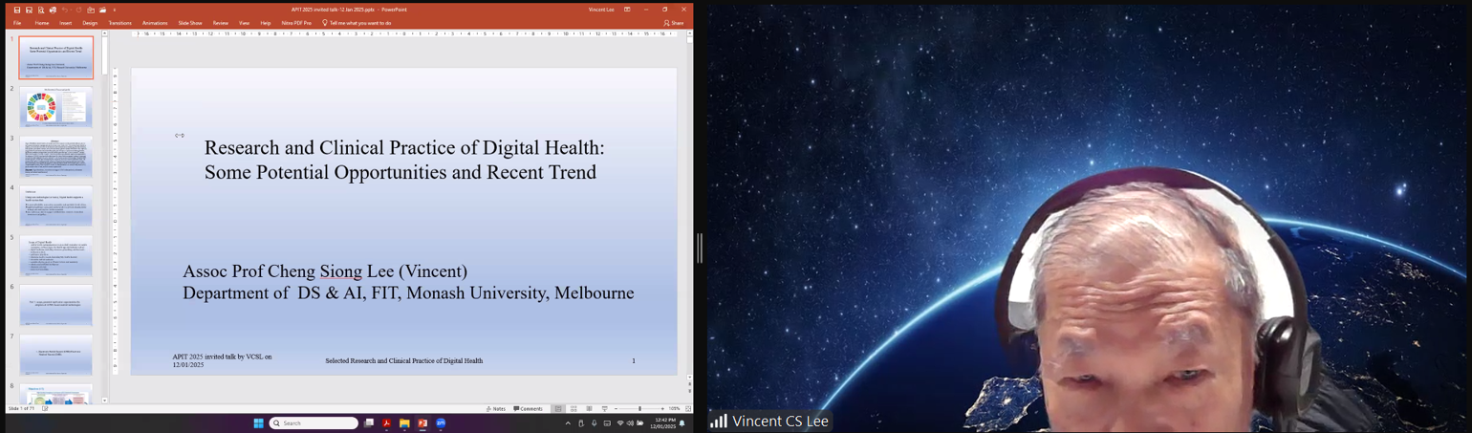Open the Slide Show ribbon tab
This screenshot has height=433, width=1472.
(x=189, y=23)
